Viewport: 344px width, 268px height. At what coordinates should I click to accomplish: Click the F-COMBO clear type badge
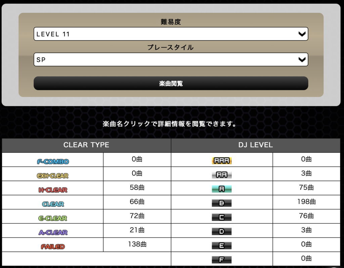(53, 161)
